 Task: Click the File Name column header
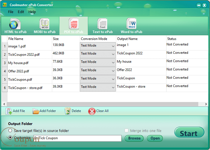pyautogui.click(x=16, y=39)
